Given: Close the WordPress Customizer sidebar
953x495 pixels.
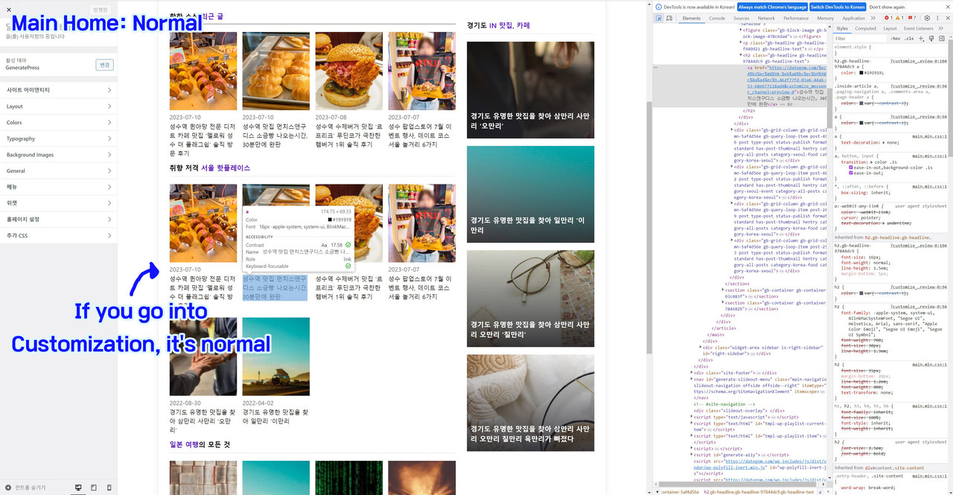Looking at the screenshot, I should point(10,10).
